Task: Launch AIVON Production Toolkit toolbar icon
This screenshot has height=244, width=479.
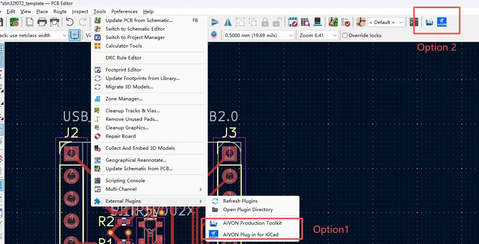Action: pyautogui.click(x=429, y=22)
